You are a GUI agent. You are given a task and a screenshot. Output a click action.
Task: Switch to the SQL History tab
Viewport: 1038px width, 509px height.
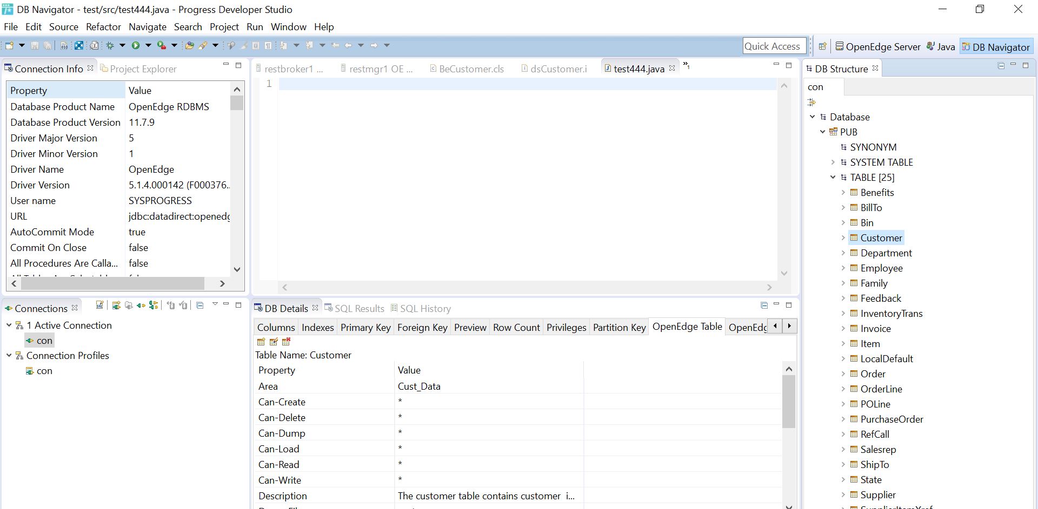point(426,308)
